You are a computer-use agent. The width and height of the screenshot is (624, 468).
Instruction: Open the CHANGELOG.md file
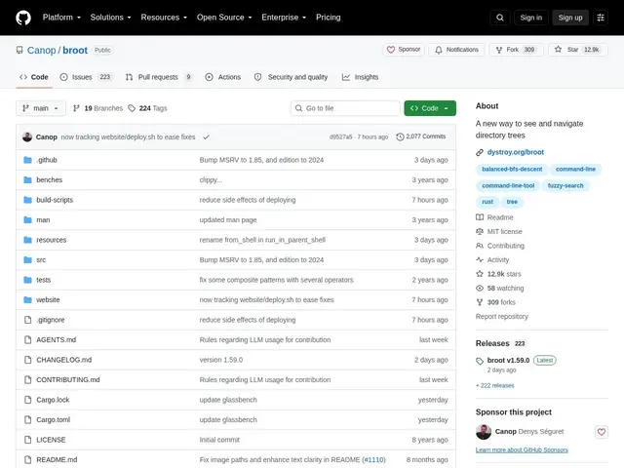click(x=63, y=360)
